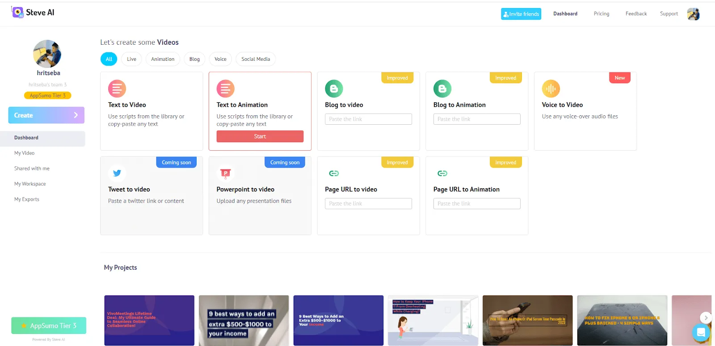Open the VivoMeetings Lifetime Deal project thumbnail
Screen dimensions: 715x346
pos(149,321)
